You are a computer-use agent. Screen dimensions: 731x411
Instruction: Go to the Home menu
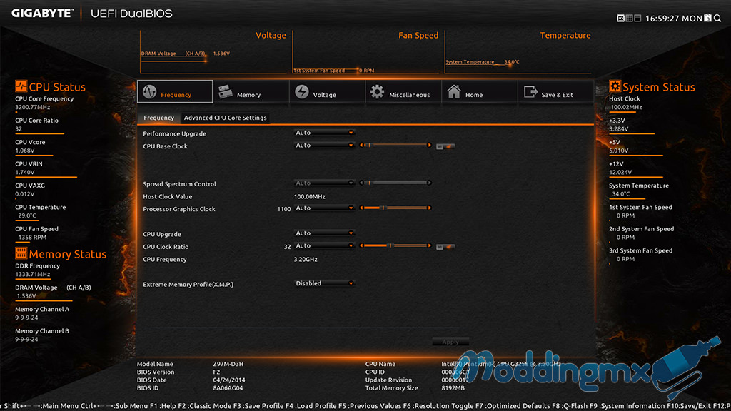479,92
